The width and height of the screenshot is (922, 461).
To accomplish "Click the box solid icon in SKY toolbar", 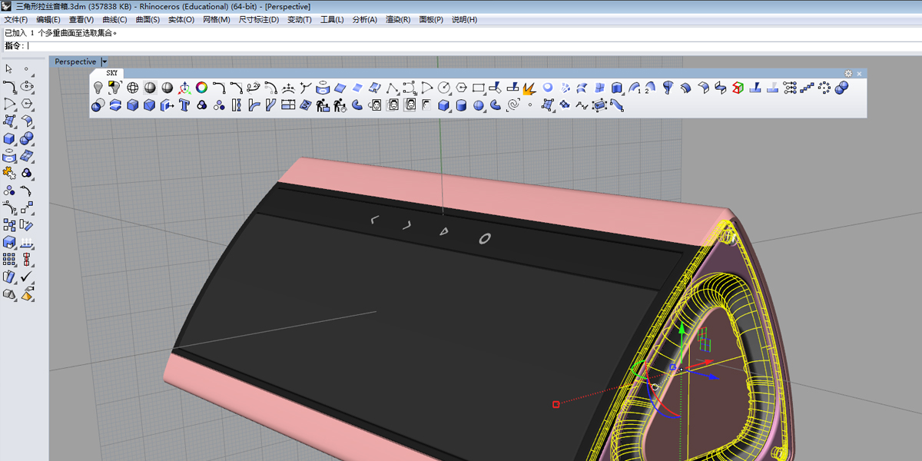I will (x=444, y=105).
